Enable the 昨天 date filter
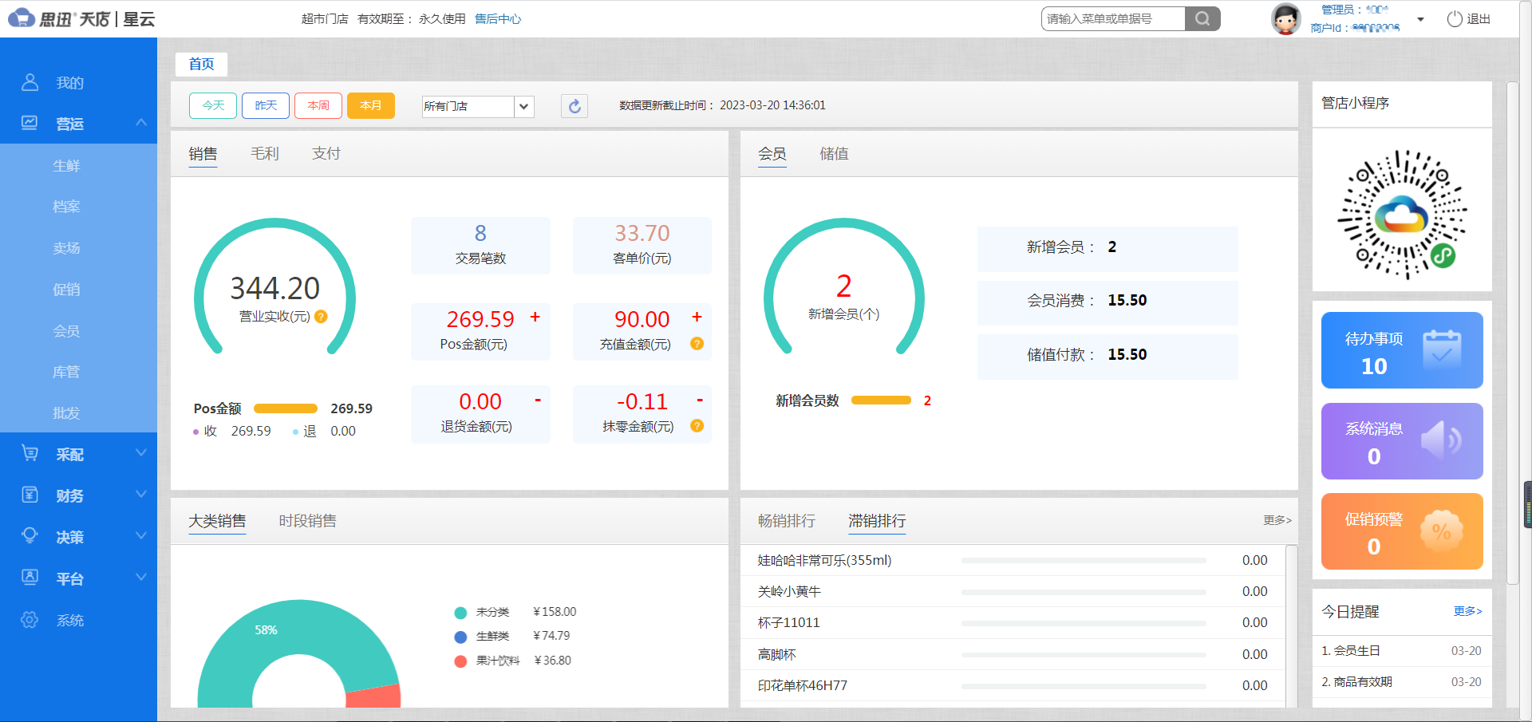 pos(265,105)
